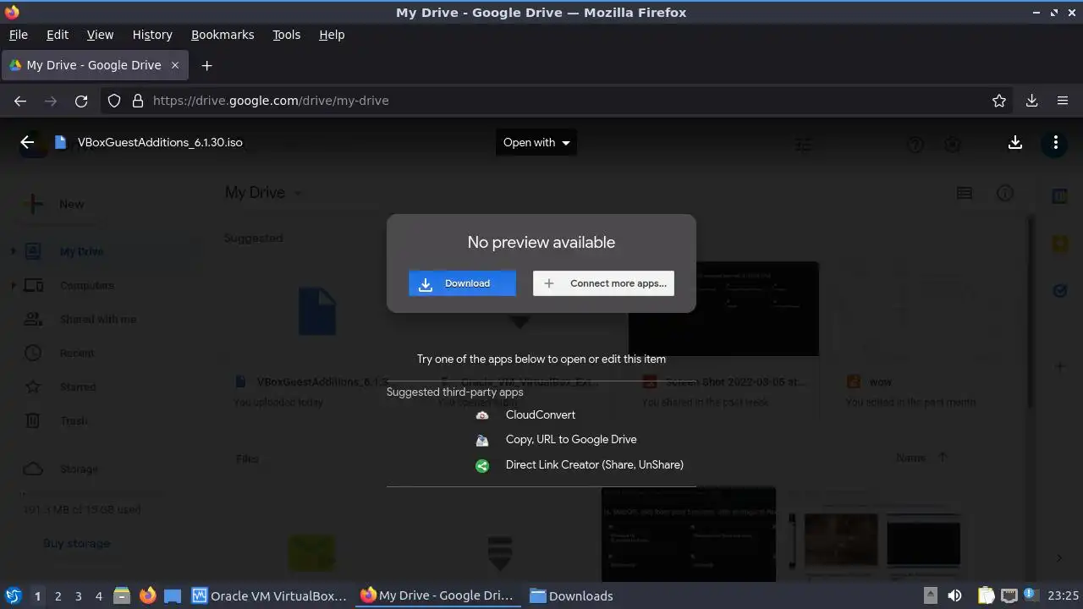
Task: Reload the current page
Action: 81,101
